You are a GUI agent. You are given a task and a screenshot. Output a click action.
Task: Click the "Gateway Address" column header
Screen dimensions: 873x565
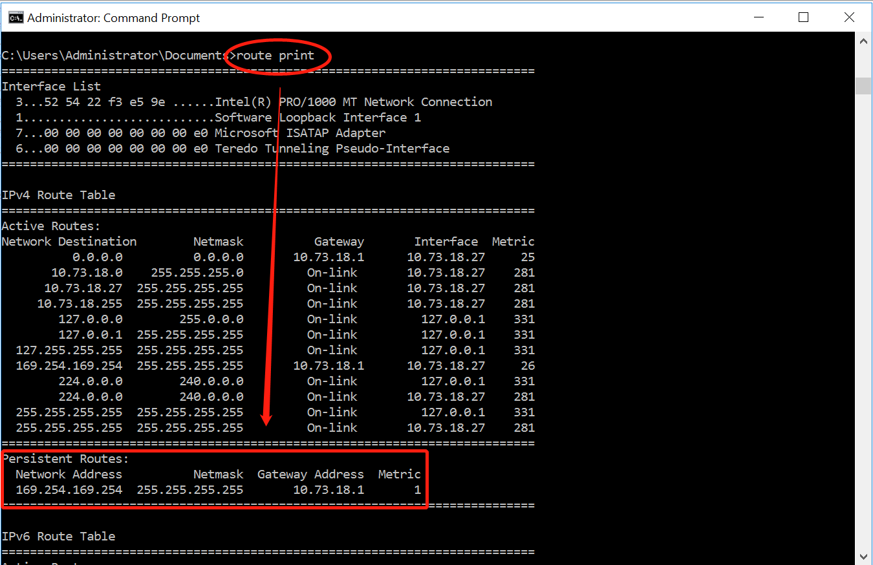point(310,474)
